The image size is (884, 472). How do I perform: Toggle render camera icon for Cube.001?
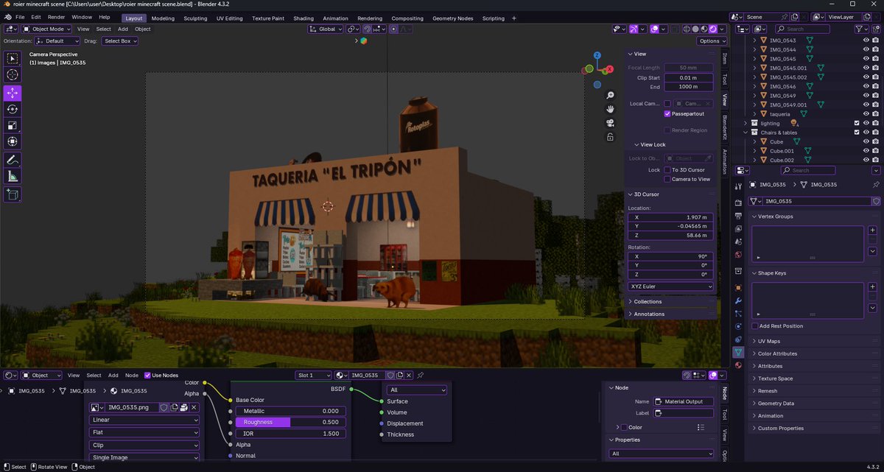point(875,151)
